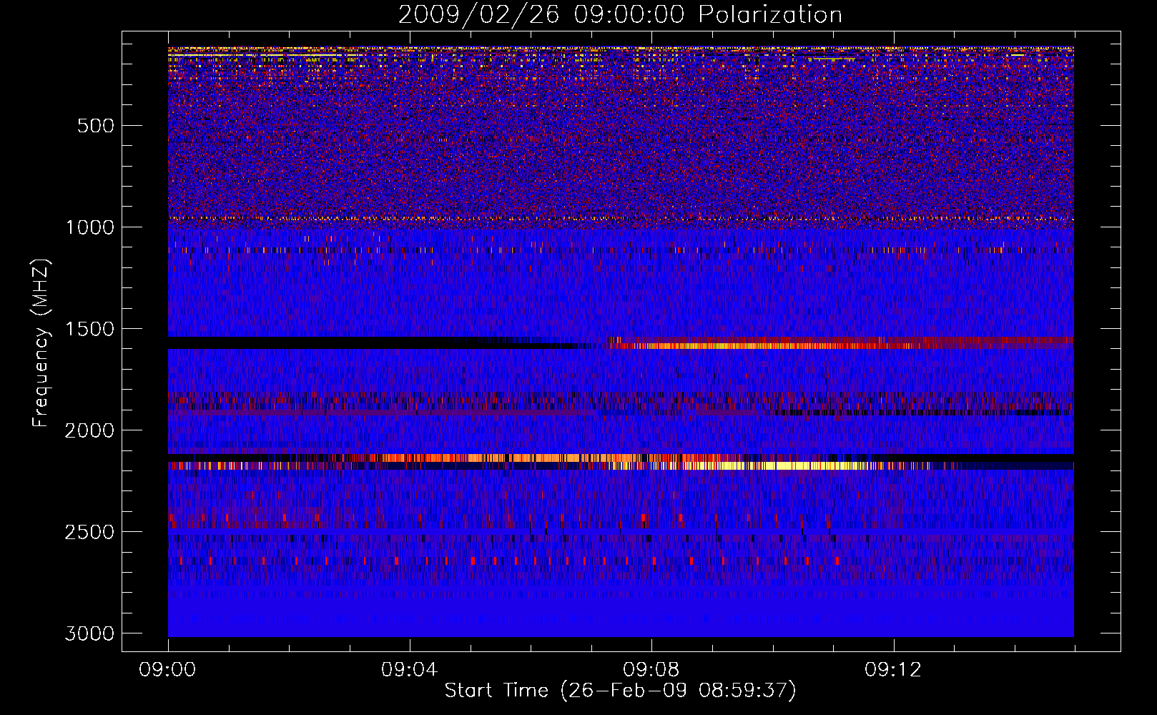Click the 09:12 time tick label
Viewport: 1157px width, 715px height.
coord(893,670)
